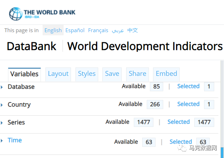Click World Development Indicators title
Screen dimensions: 224x158
145,46
